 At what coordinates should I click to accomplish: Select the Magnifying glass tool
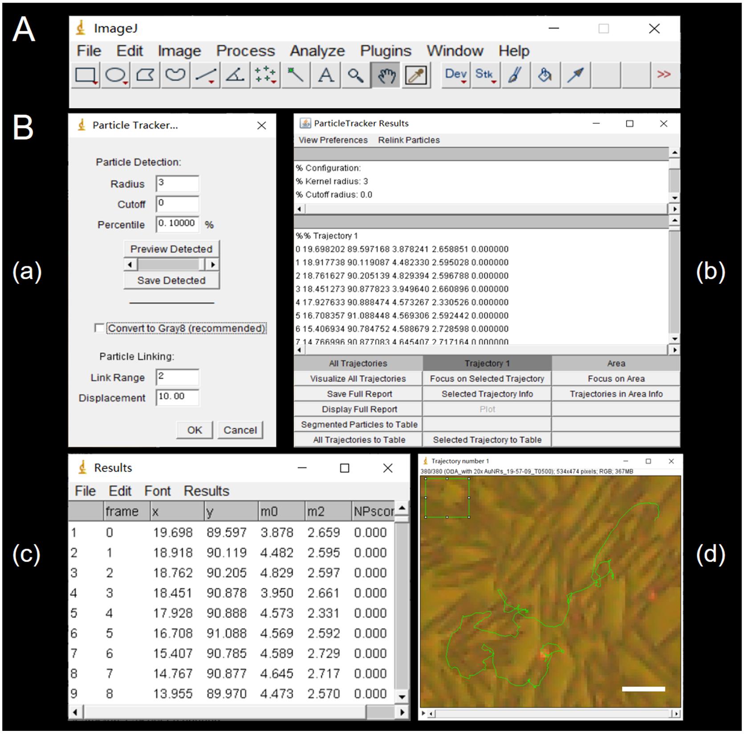[x=356, y=75]
